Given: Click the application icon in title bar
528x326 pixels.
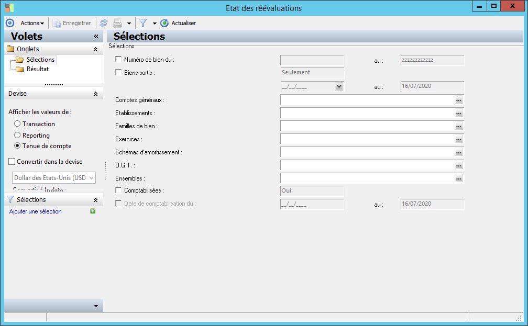Looking at the screenshot, I should [9, 8].
